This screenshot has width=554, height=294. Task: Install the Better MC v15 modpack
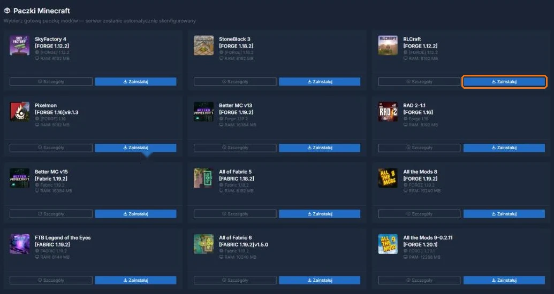click(135, 214)
